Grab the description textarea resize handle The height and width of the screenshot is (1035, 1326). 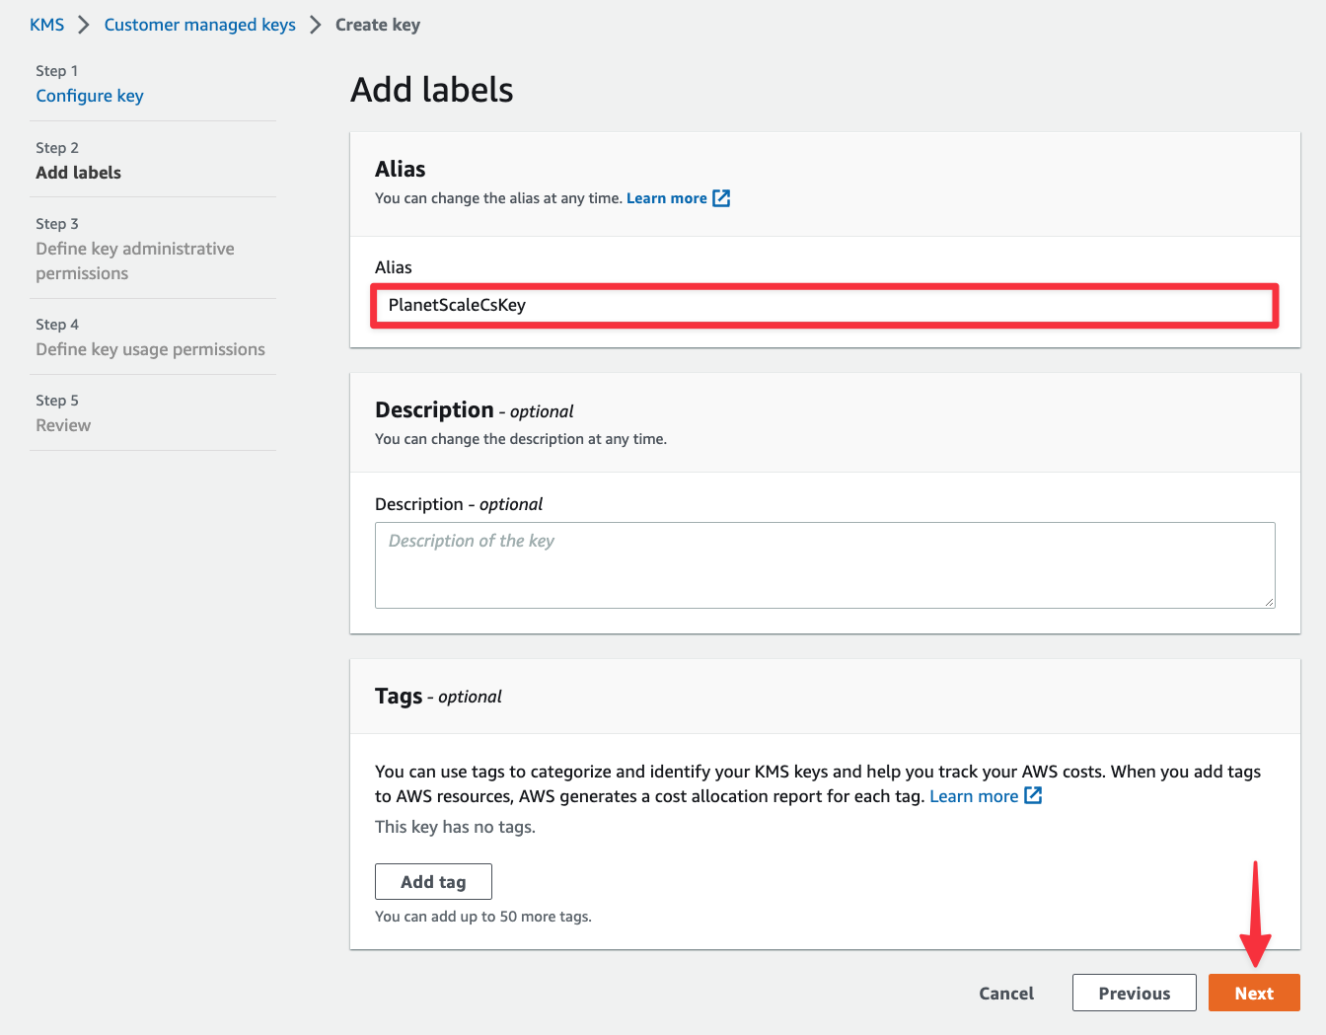pyautogui.click(x=1269, y=602)
